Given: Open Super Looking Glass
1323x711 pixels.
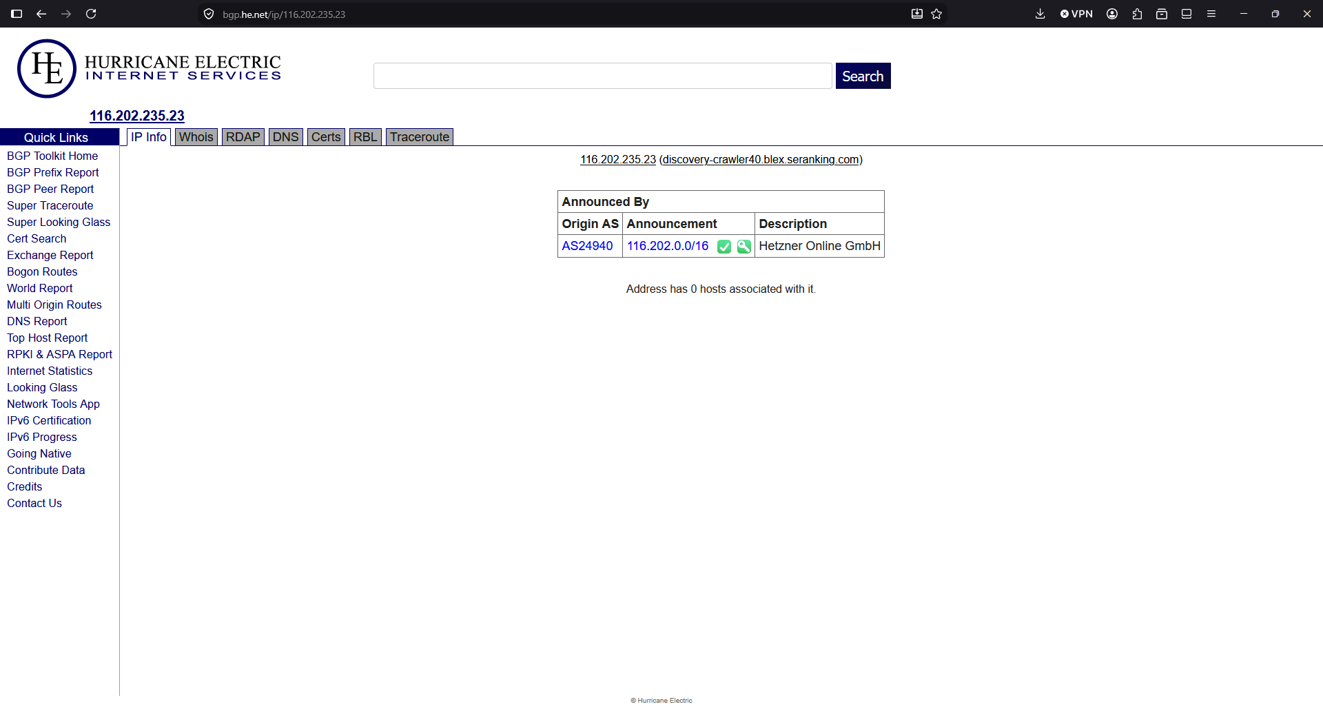Looking at the screenshot, I should tap(59, 222).
